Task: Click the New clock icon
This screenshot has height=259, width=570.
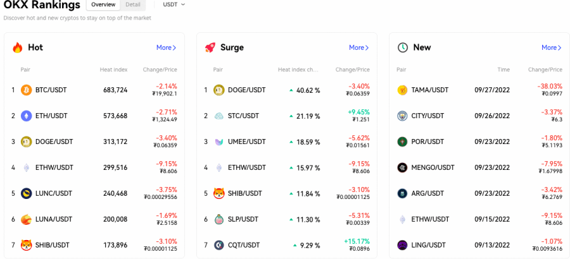Action: pyautogui.click(x=403, y=47)
